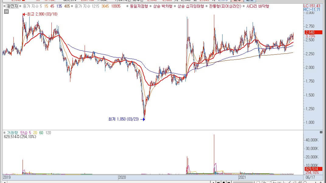The width and height of the screenshot is (326, 183).
Task: Toggle marker before 거래량 legend
Action: pos(4,133)
